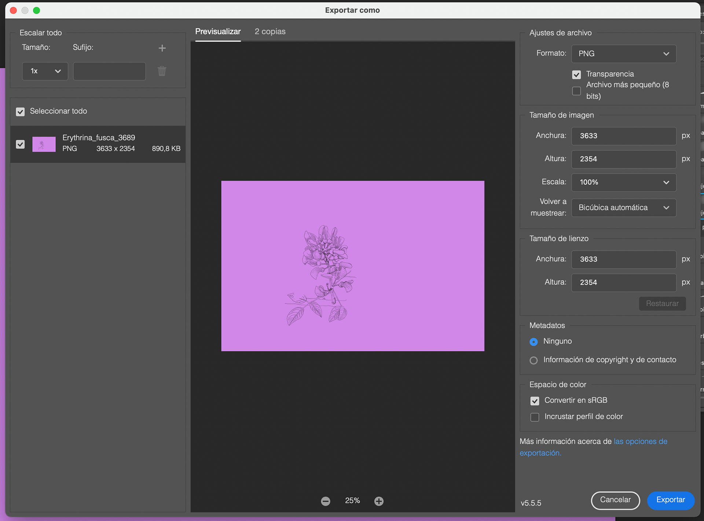Click the 25% zoom level value

[352, 501]
